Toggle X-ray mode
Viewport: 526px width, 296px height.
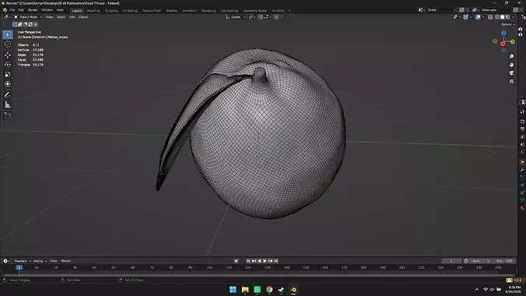tap(490, 17)
